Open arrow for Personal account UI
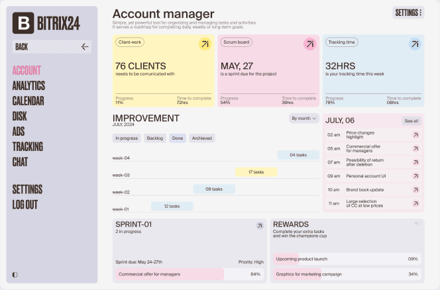The height and width of the screenshot is (290, 440). (416, 176)
